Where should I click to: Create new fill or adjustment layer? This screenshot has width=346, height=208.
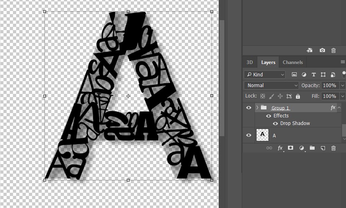point(301,148)
